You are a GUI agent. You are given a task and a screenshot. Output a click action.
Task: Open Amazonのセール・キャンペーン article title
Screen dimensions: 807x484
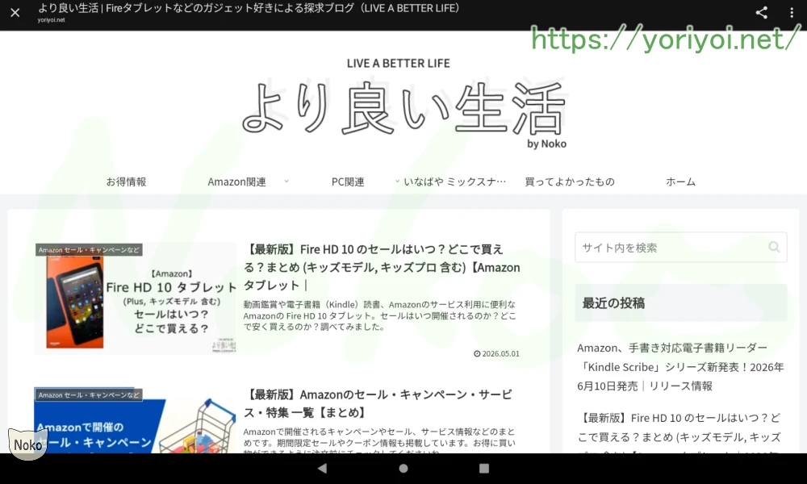click(378, 403)
